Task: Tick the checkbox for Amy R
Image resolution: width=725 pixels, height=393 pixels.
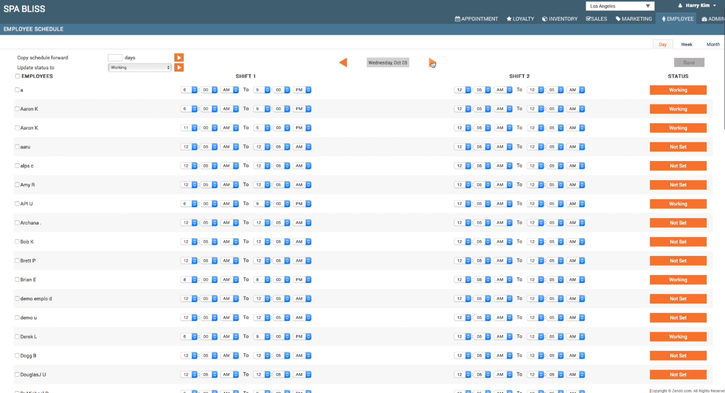Action: 17,185
